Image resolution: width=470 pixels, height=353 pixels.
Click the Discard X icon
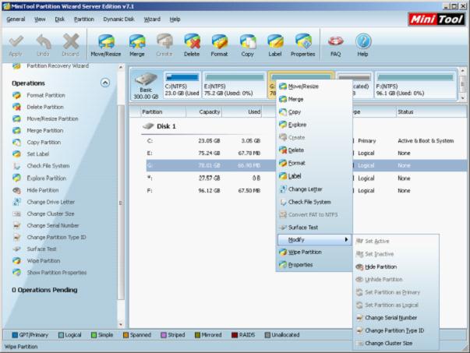tap(70, 45)
